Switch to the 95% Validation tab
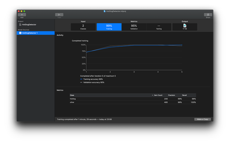230x145 pixels. coord(134,27)
